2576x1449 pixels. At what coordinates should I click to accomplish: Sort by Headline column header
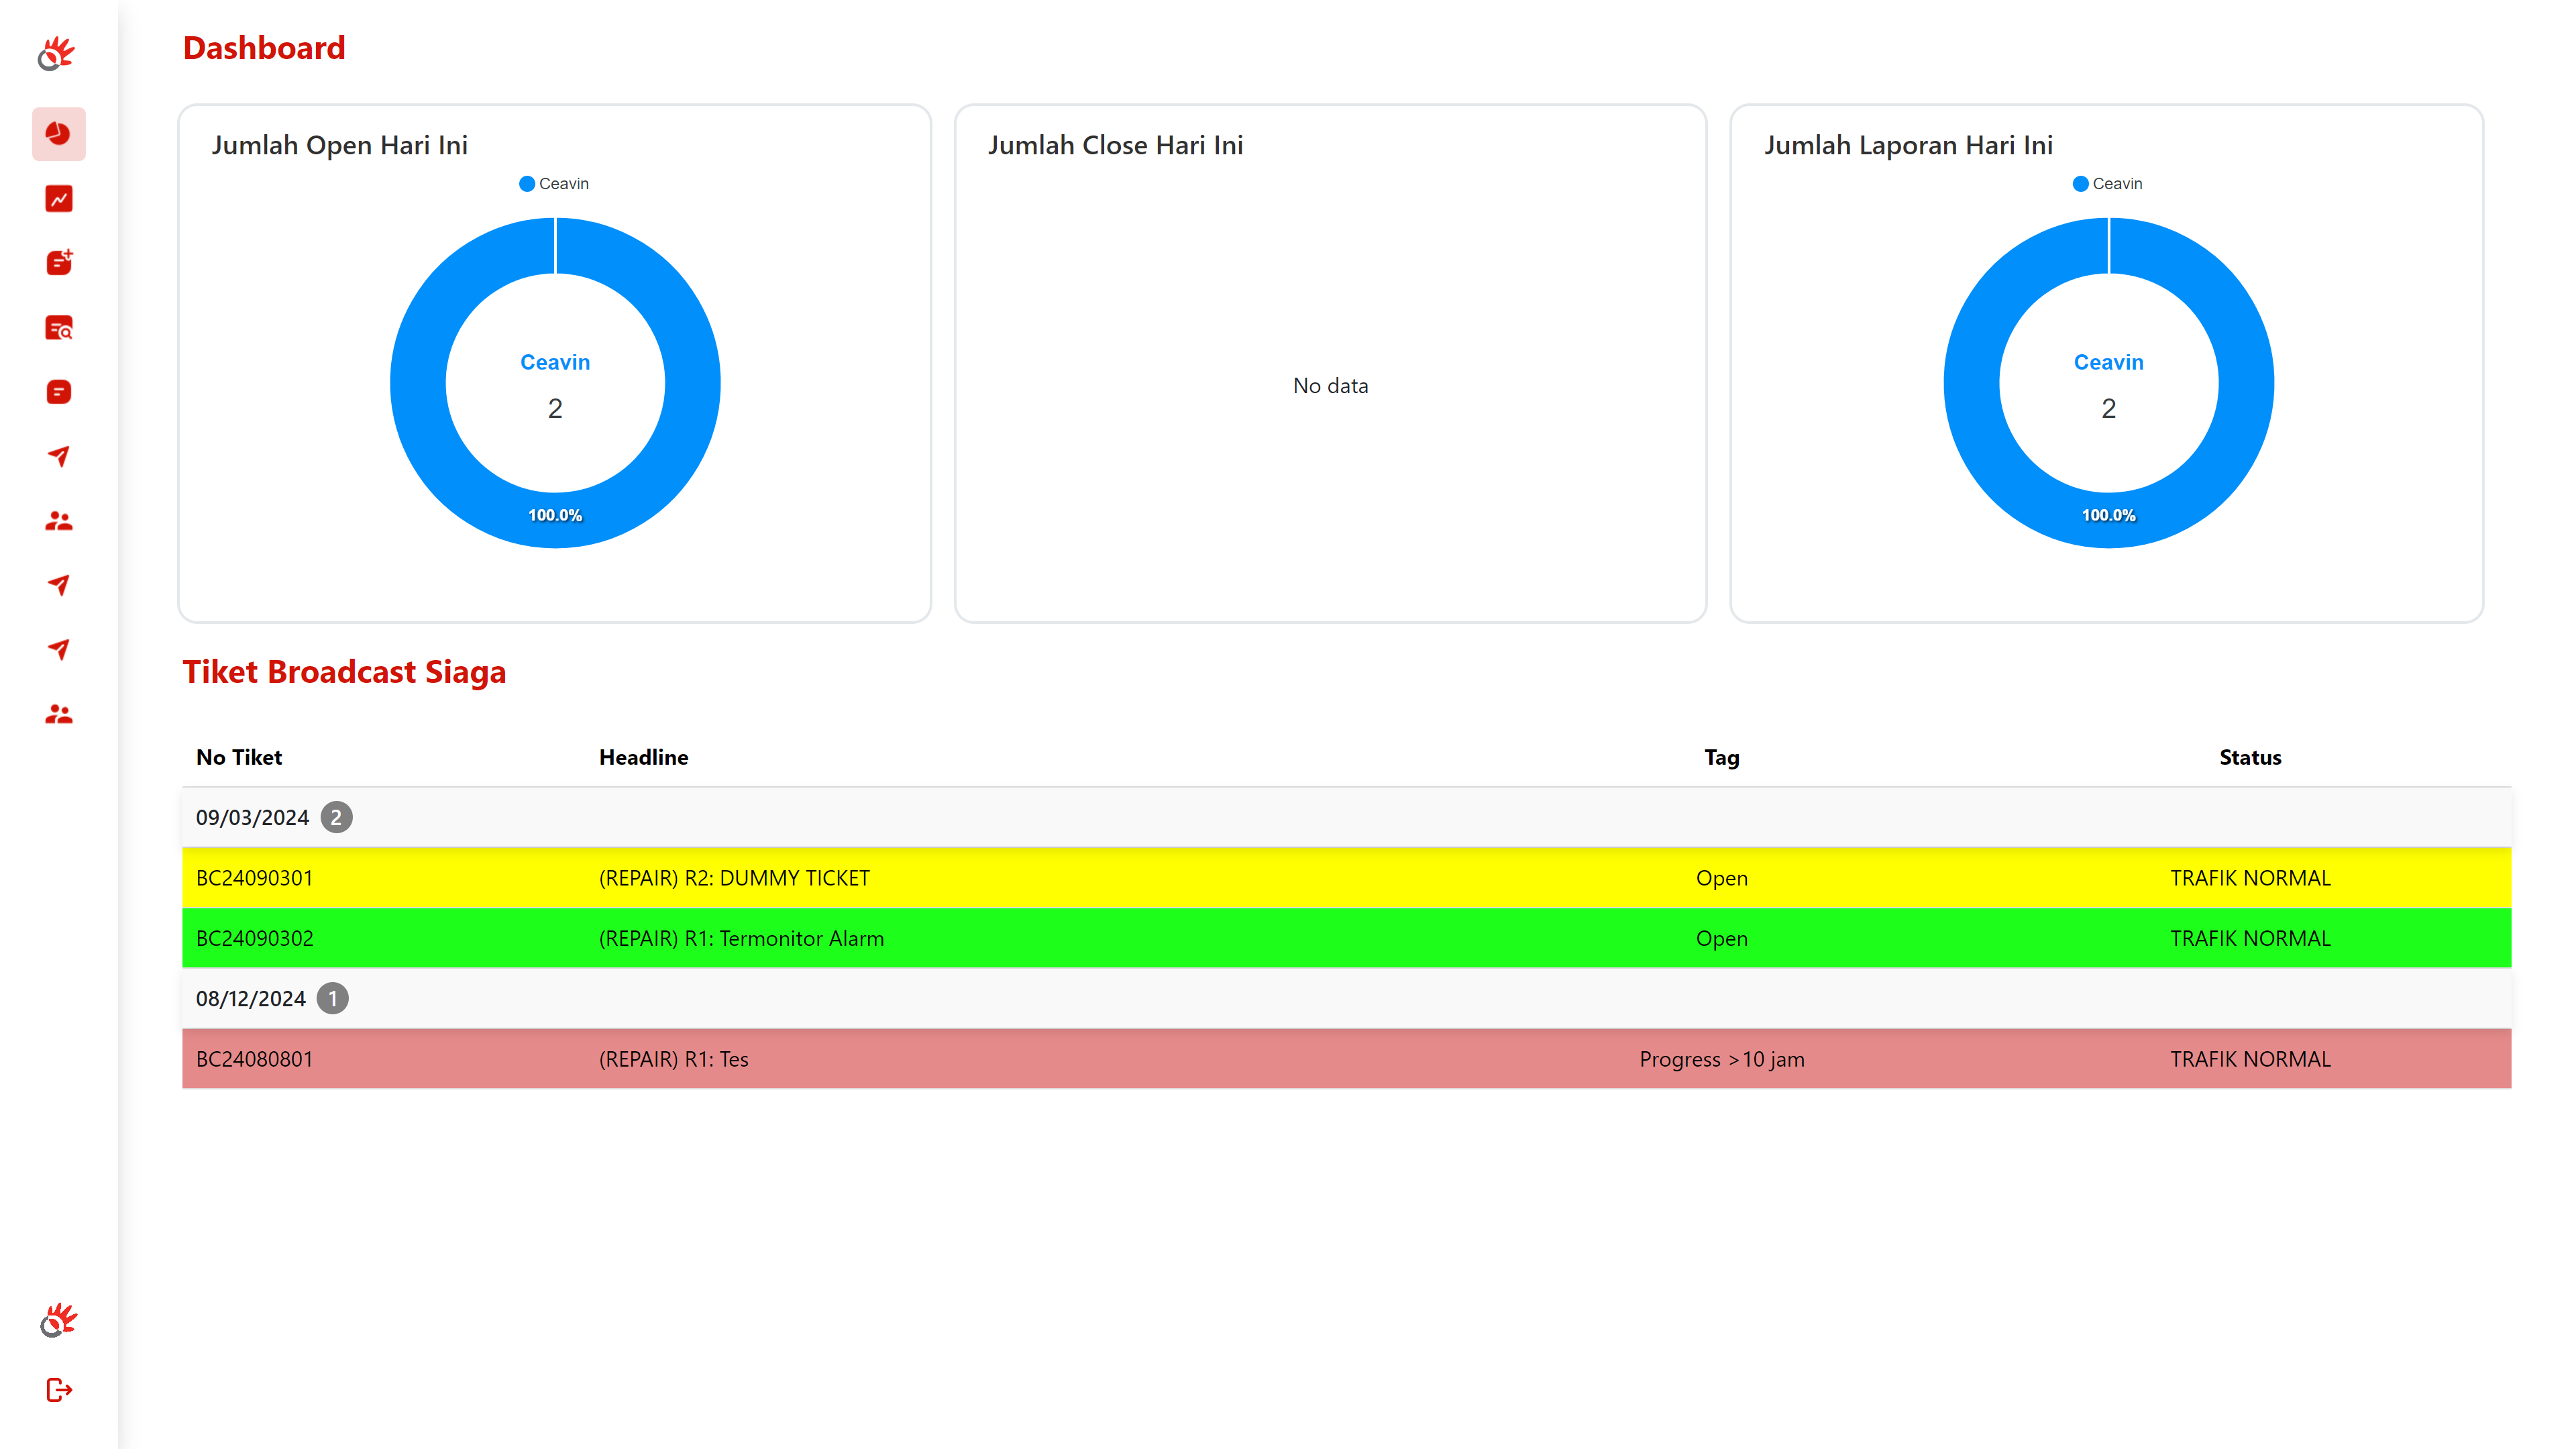tap(643, 758)
